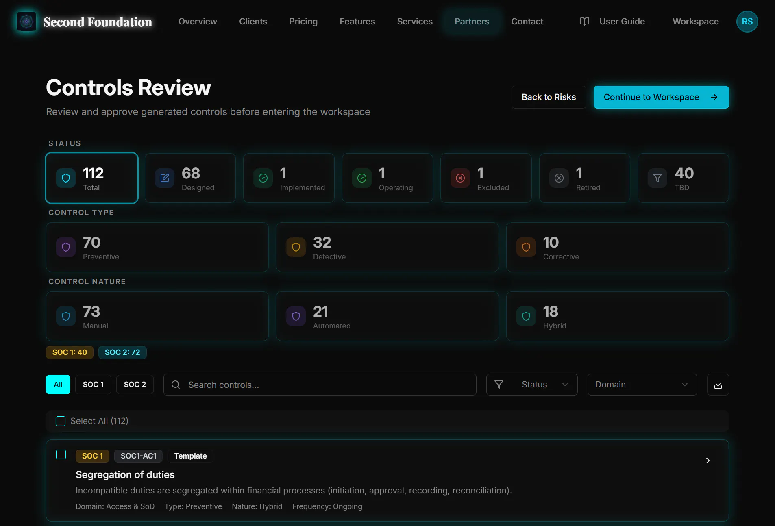This screenshot has height=526, width=775.
Task: Open the Status filter dropdown
Action: 532,385
